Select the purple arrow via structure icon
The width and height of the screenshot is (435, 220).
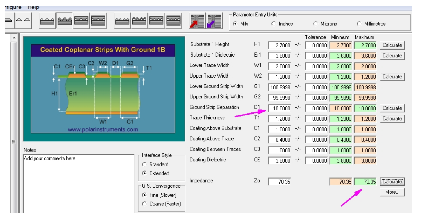[x=214, y=21]
